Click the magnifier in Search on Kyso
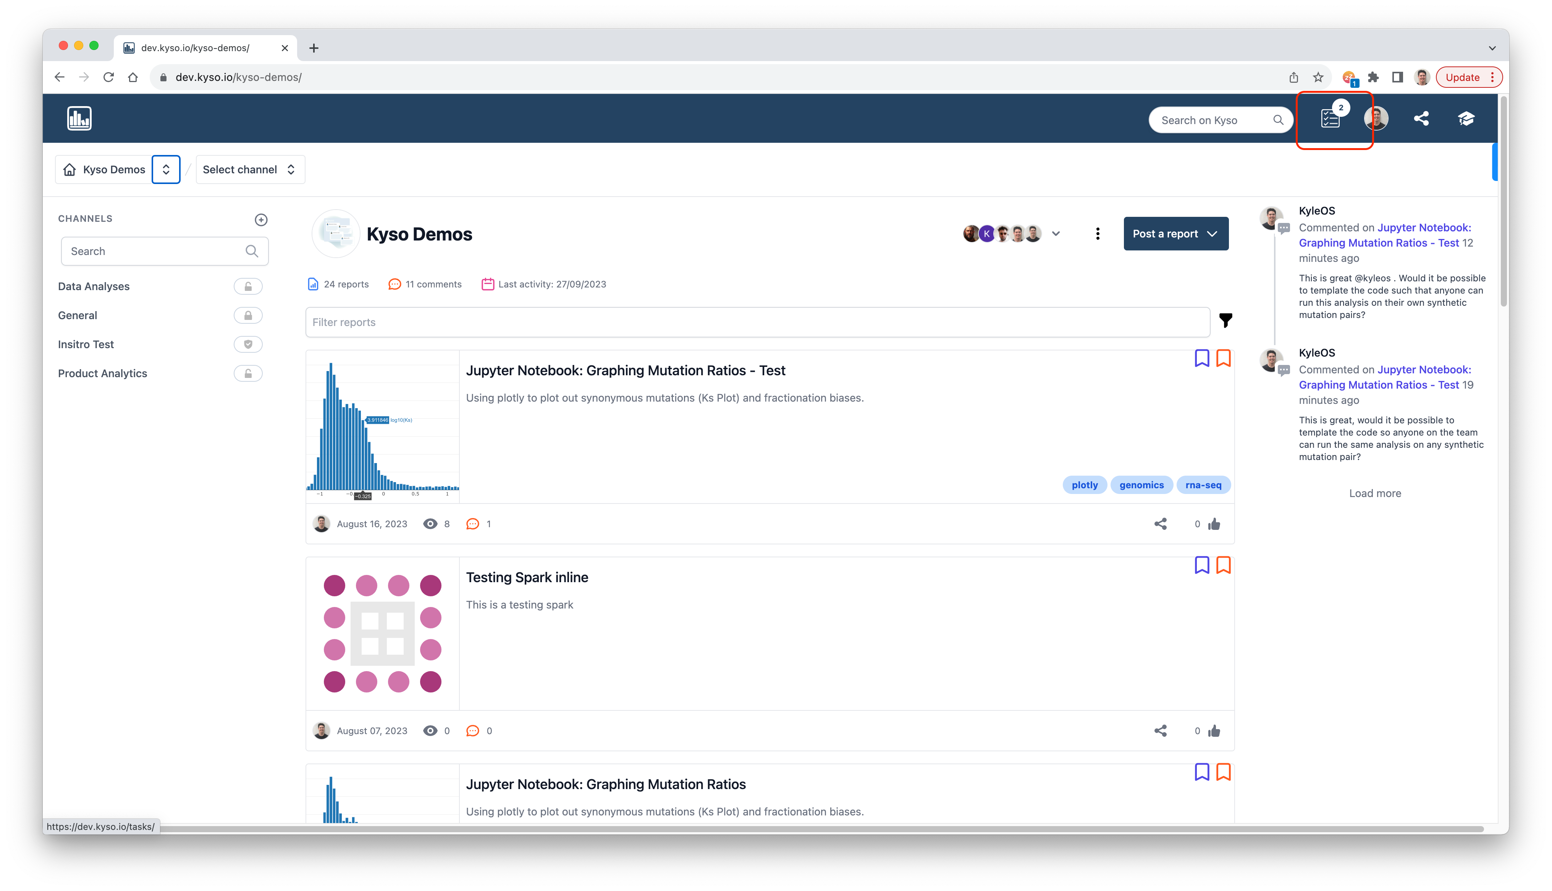 pos(1279,120)
